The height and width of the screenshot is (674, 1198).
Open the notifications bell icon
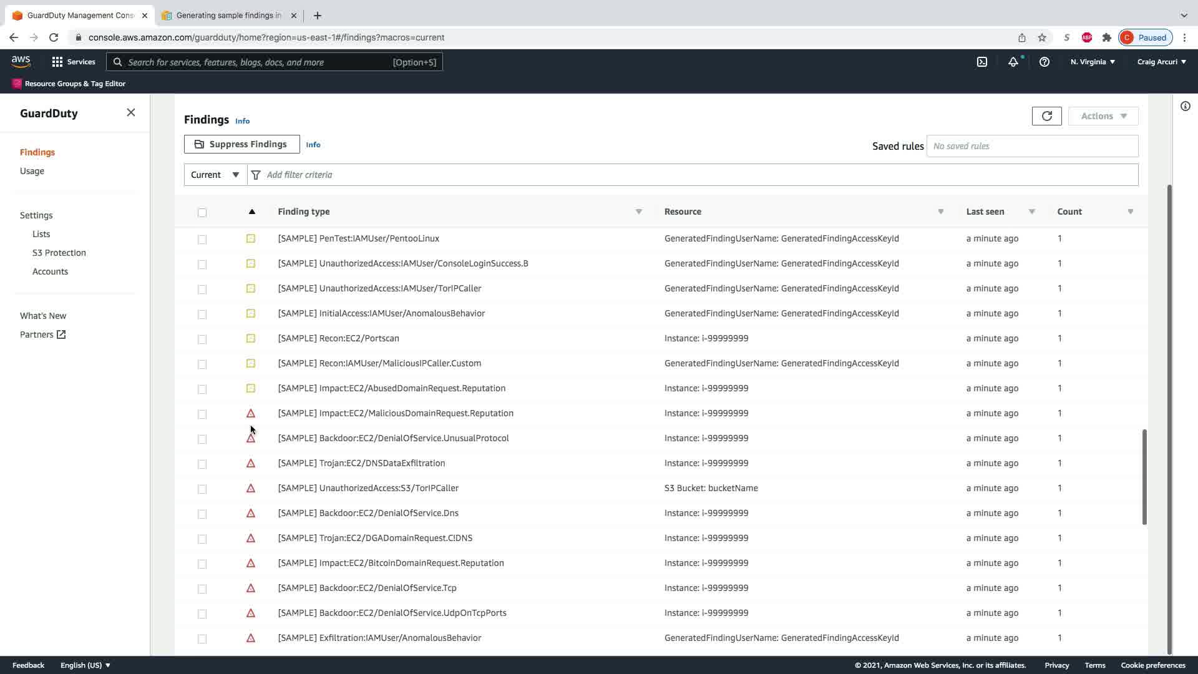tap(1013, 62)
